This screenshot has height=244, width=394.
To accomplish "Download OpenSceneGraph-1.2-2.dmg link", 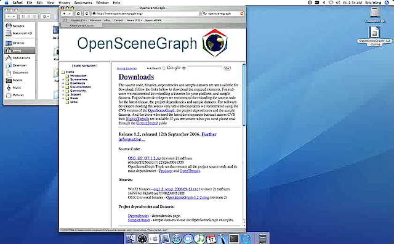I will point(188,197).
